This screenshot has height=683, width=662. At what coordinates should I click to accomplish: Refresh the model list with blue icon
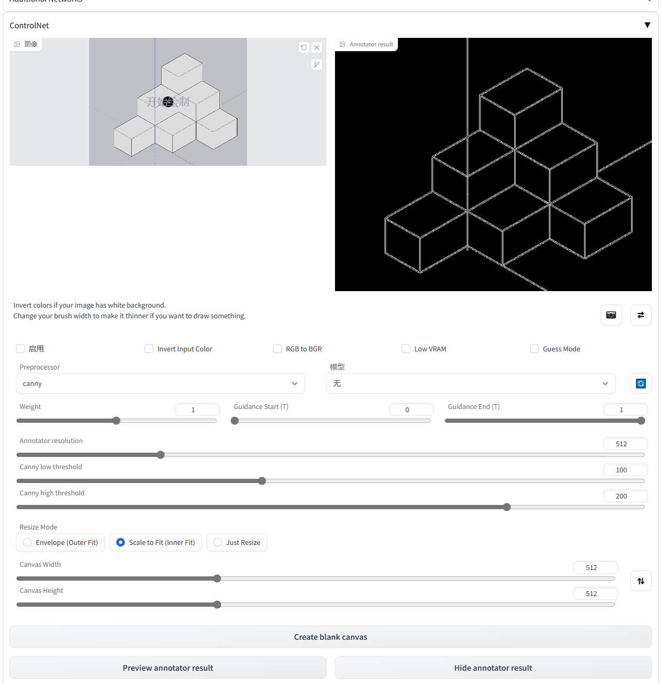(x=641, y=383)
